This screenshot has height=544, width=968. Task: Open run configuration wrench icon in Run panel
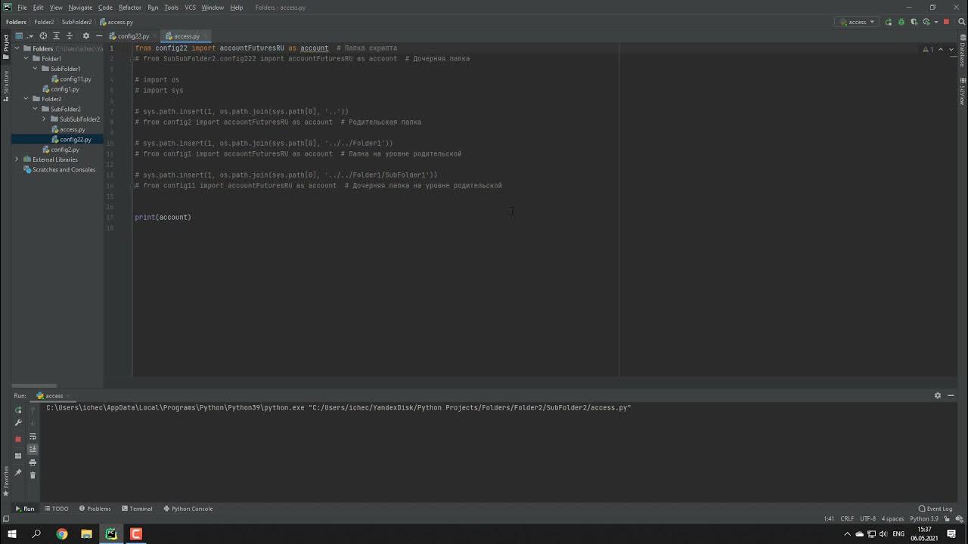click(x=18, y=423)
